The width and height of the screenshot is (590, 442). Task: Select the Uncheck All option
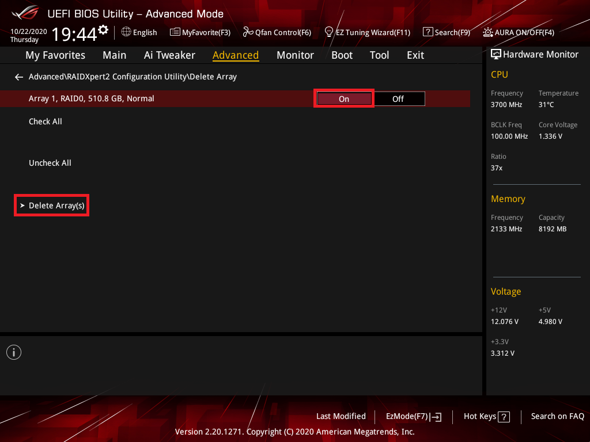click(50, 163)
